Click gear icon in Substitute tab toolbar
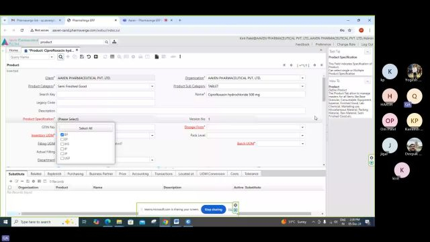 [x=34, y=182]
